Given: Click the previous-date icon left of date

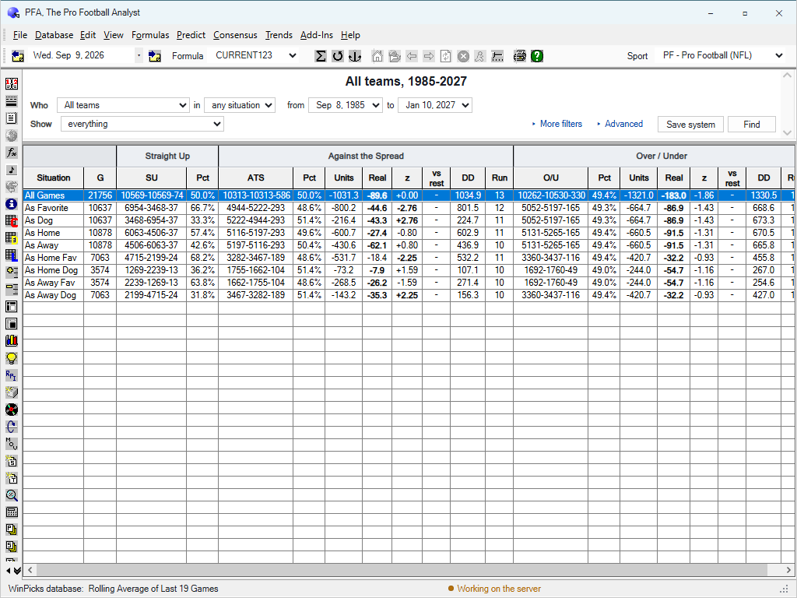Looking at the screenshot, I should (x=18, y=56).
